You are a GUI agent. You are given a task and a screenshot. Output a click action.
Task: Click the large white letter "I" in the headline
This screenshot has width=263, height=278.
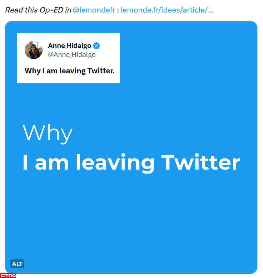coord(25,162)
